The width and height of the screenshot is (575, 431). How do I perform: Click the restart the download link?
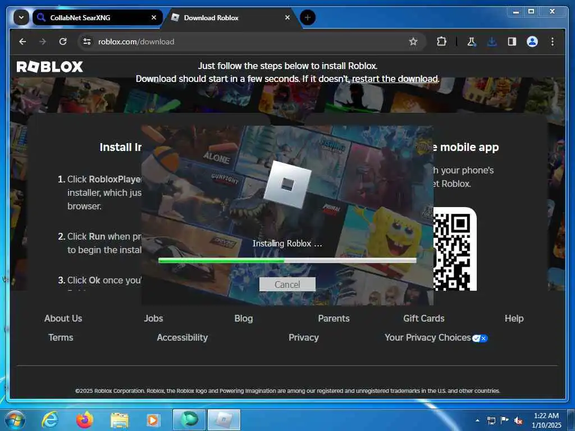point(395,79)
